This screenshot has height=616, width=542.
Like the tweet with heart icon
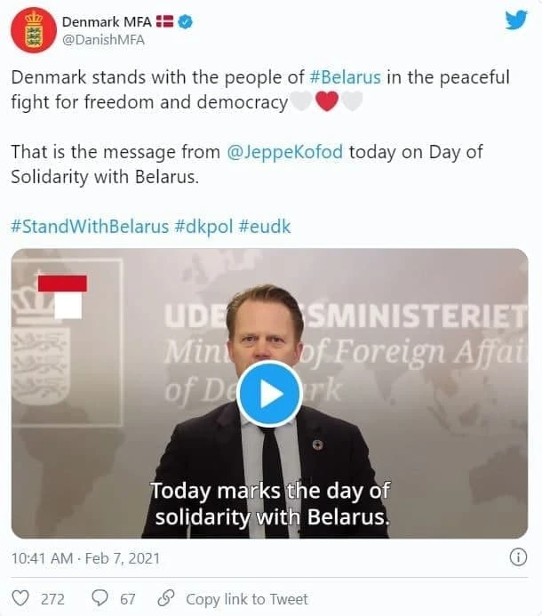coord(20,598)
